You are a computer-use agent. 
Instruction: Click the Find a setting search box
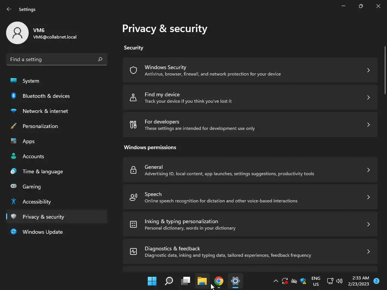[57, 59]
